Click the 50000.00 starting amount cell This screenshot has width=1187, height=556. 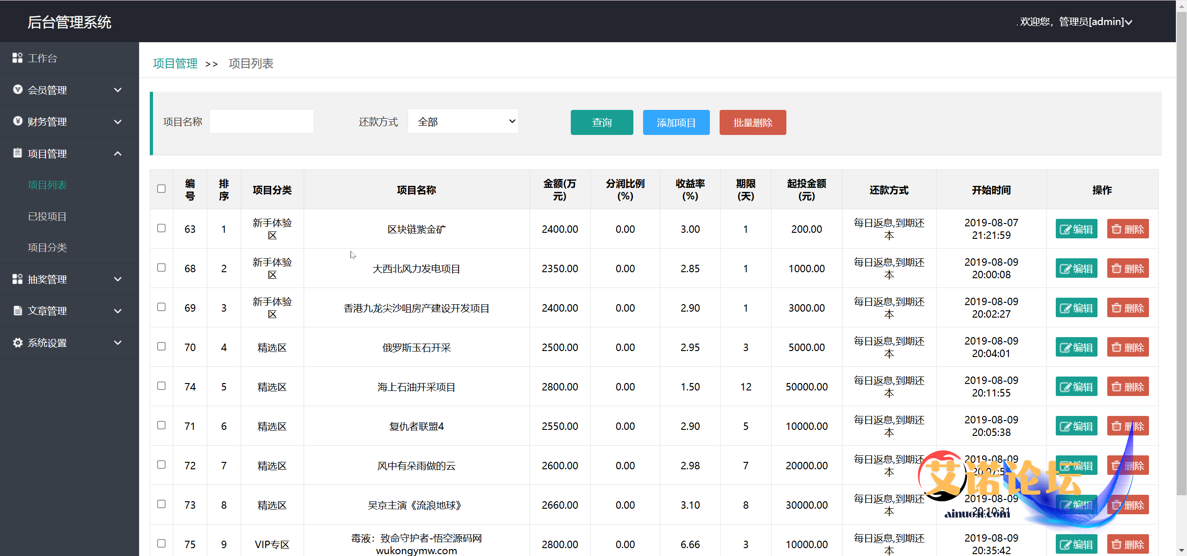click(806, 387)
